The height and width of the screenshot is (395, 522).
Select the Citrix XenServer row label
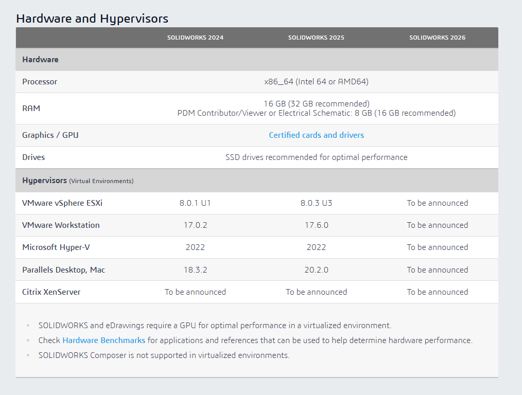click(51, 292)
